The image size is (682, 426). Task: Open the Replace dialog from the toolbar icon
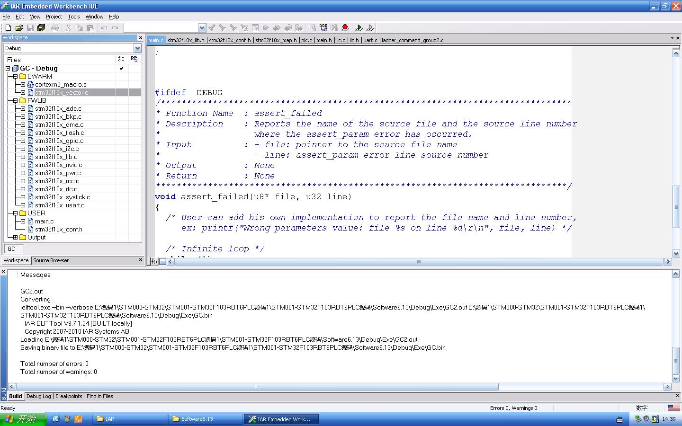click(244, 28)
